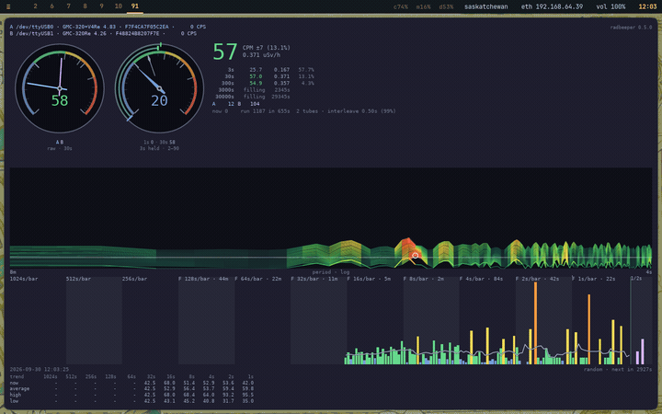Image resolution: width=662 pixels, height=414 pixels.
Task: Switch to workspace 9
Action: click(101, 6)
